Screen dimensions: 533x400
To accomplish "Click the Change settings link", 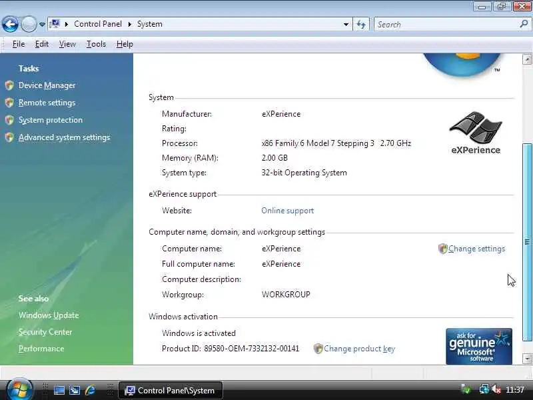I will (x=476, y=249).
